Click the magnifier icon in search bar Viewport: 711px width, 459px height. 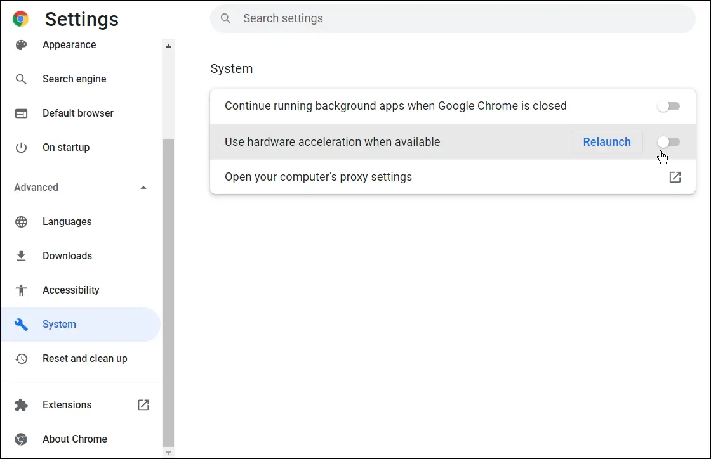coord(226,18)
